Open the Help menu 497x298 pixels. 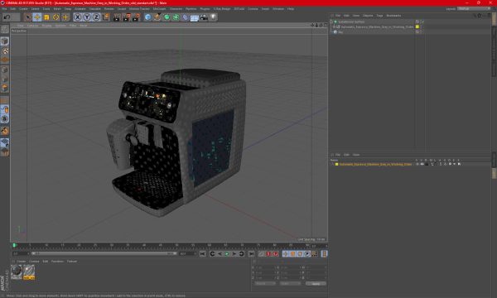click(x=291, y=9)
